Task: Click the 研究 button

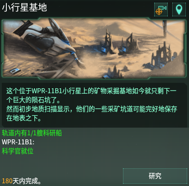Action: point(155,176)
